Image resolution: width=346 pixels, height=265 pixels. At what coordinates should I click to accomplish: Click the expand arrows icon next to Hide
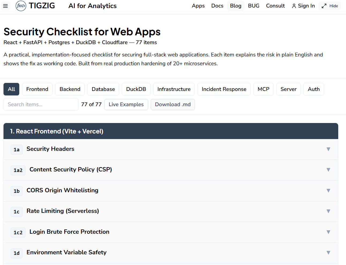coord(324,6)
